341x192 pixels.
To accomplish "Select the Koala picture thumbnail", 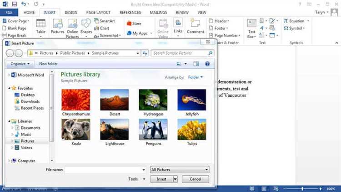I will pos(76,130).
